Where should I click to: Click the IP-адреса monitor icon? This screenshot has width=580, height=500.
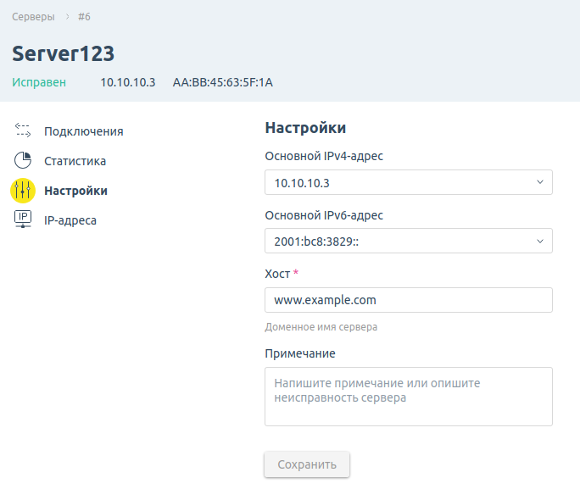point(23,219)
